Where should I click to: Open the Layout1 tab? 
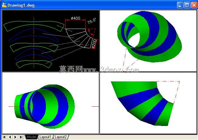click(45, 137)
